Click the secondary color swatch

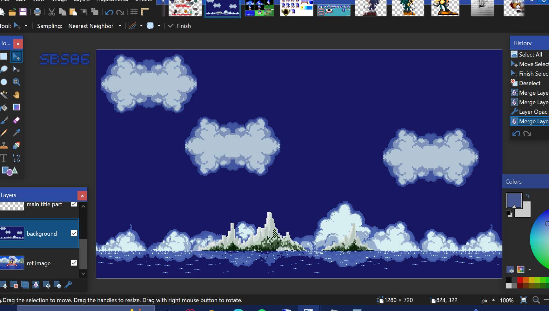click(526, 212)
